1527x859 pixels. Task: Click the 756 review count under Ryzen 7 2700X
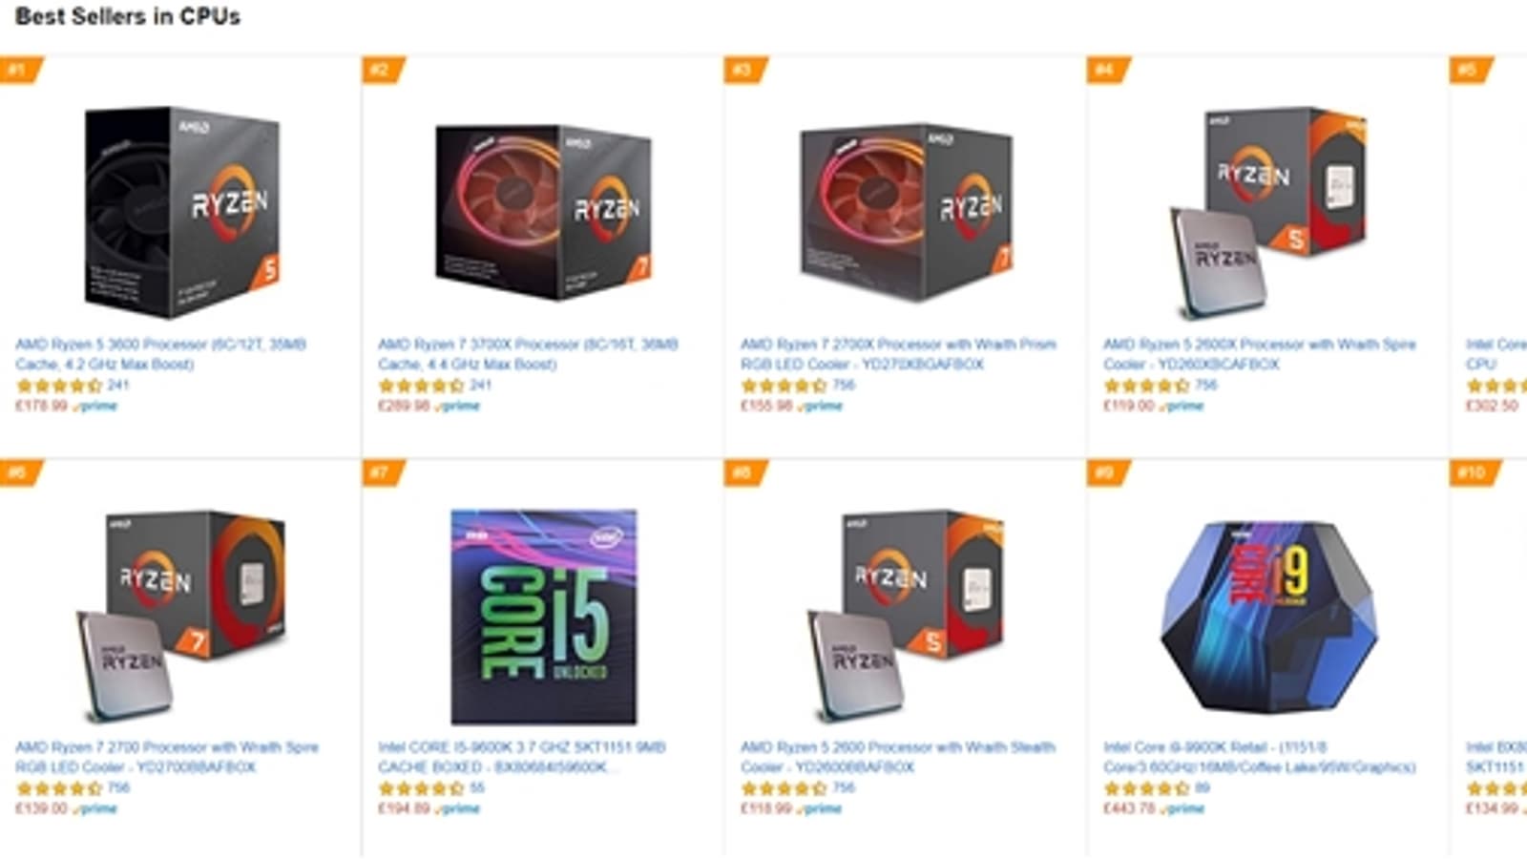coord(844,386)
